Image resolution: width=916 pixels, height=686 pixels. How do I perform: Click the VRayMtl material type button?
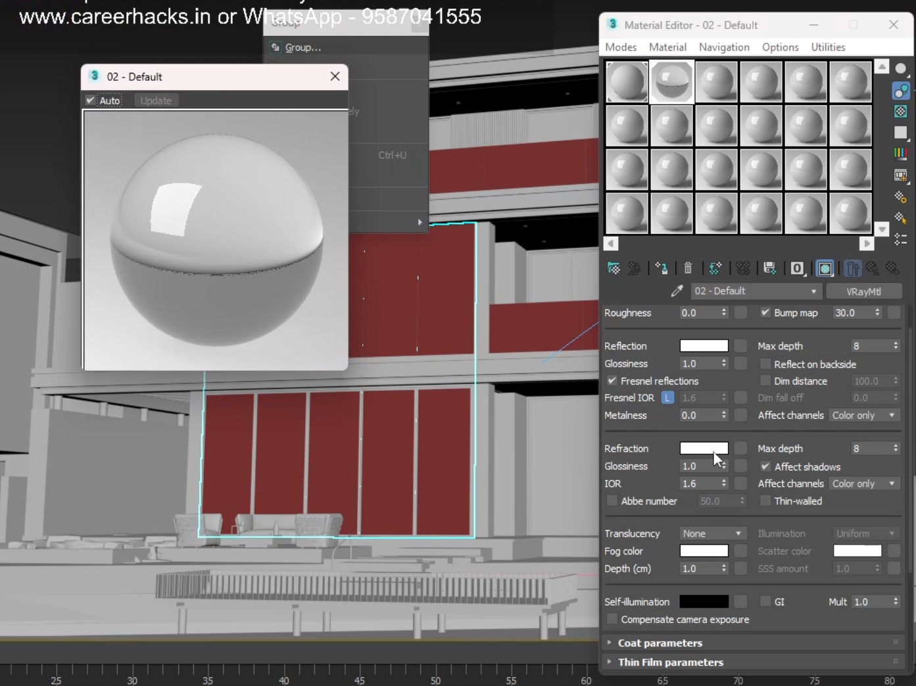[863, 291]
